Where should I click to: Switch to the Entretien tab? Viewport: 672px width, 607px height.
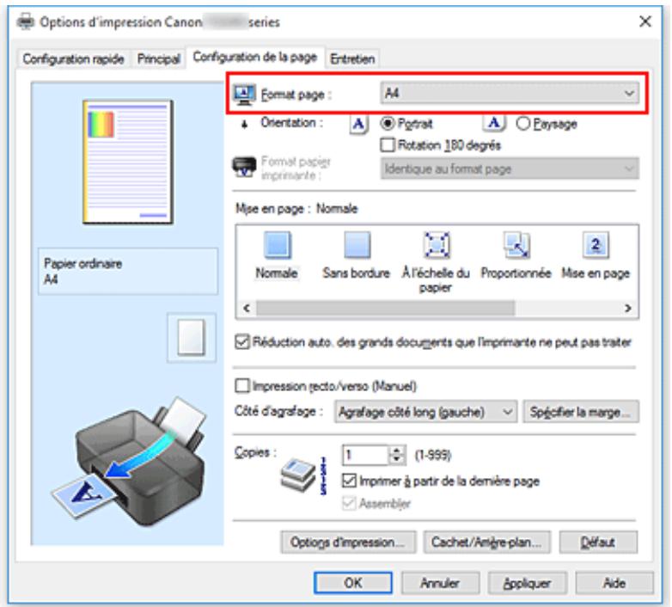[x=352, y=58]
